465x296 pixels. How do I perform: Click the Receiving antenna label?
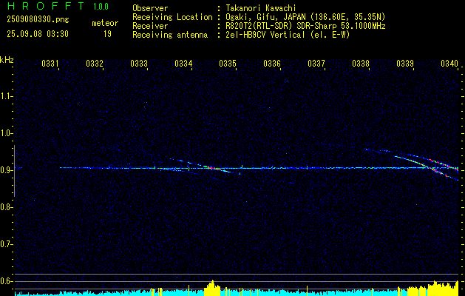[170, 35]
